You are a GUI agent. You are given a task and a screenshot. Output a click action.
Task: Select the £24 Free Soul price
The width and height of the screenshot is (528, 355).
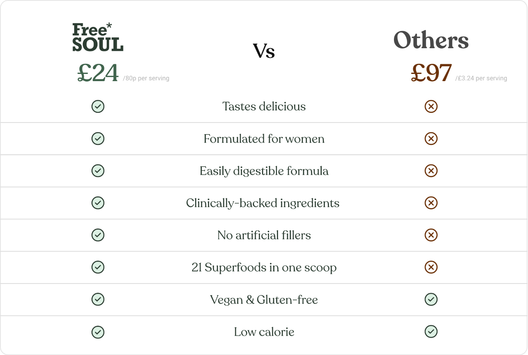tap(98, 73)
